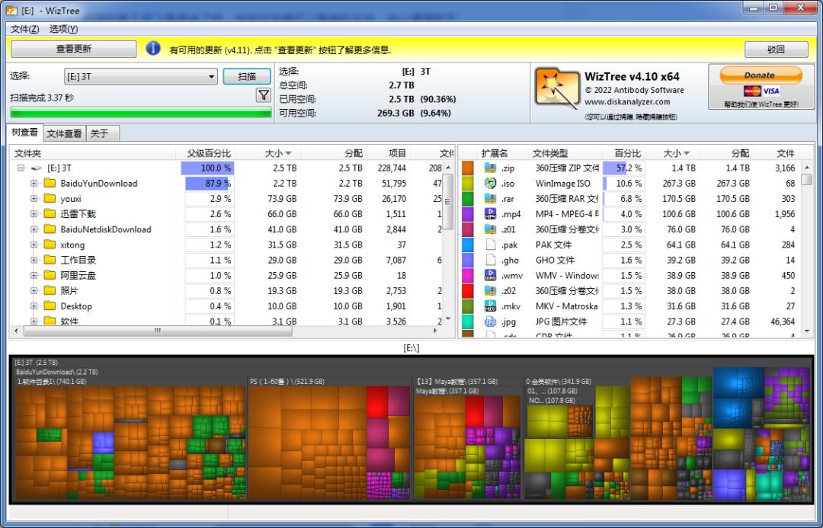Click the 照片 folder icon

pos(50,290)
